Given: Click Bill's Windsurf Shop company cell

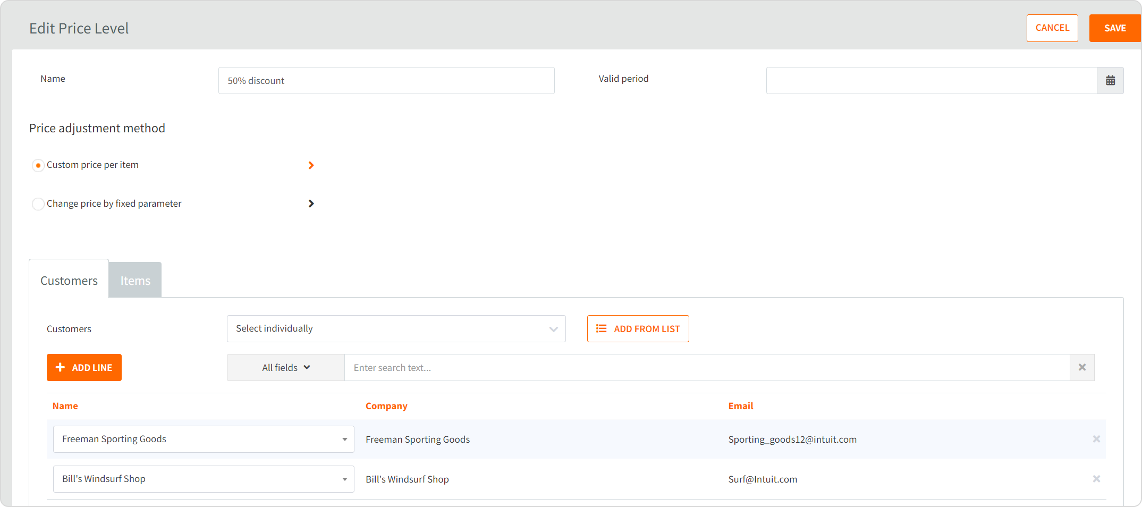Looking at the screenshot, I should [x=407, y=479].
